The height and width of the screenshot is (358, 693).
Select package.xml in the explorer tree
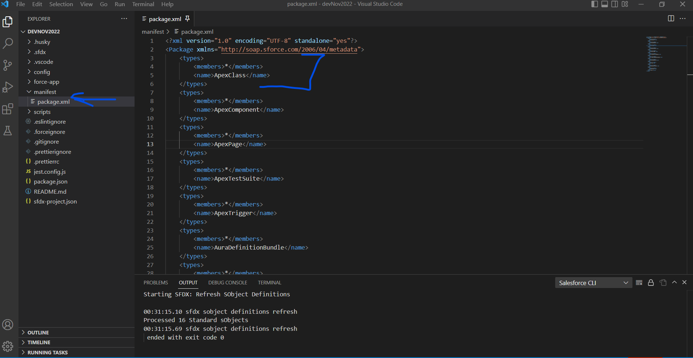[77, 102]
